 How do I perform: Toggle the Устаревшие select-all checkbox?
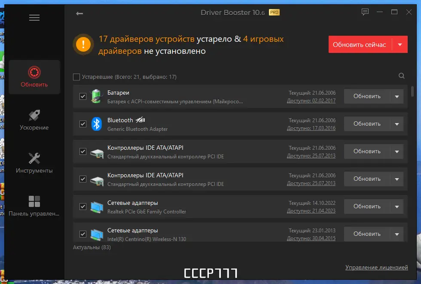pyautogui.click(x=76, y=77)
